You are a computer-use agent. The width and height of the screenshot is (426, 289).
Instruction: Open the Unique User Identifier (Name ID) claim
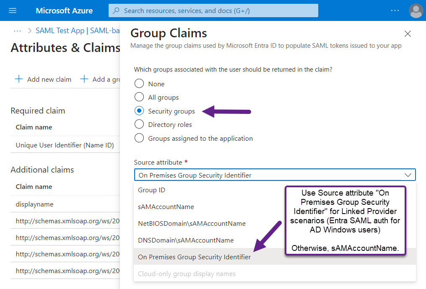(65, 145)
